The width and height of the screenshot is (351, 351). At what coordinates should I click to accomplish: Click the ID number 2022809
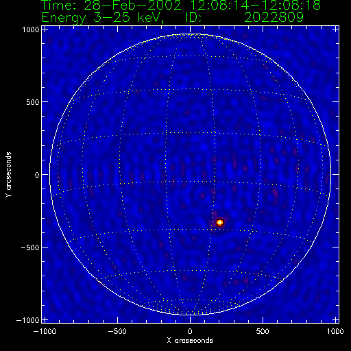point(274,18)
